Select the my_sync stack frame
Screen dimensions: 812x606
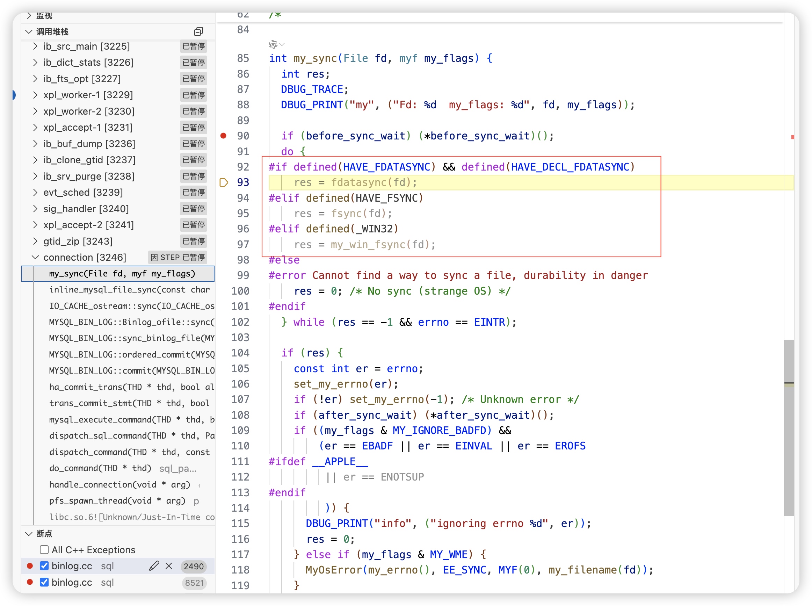click(x=122, y=273)
